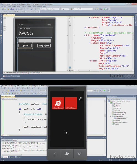Viewport: 137px width, 164px height.
Task: Click the arrow circle to open app list
Action: pyautogui.click(x=81, y=99)
